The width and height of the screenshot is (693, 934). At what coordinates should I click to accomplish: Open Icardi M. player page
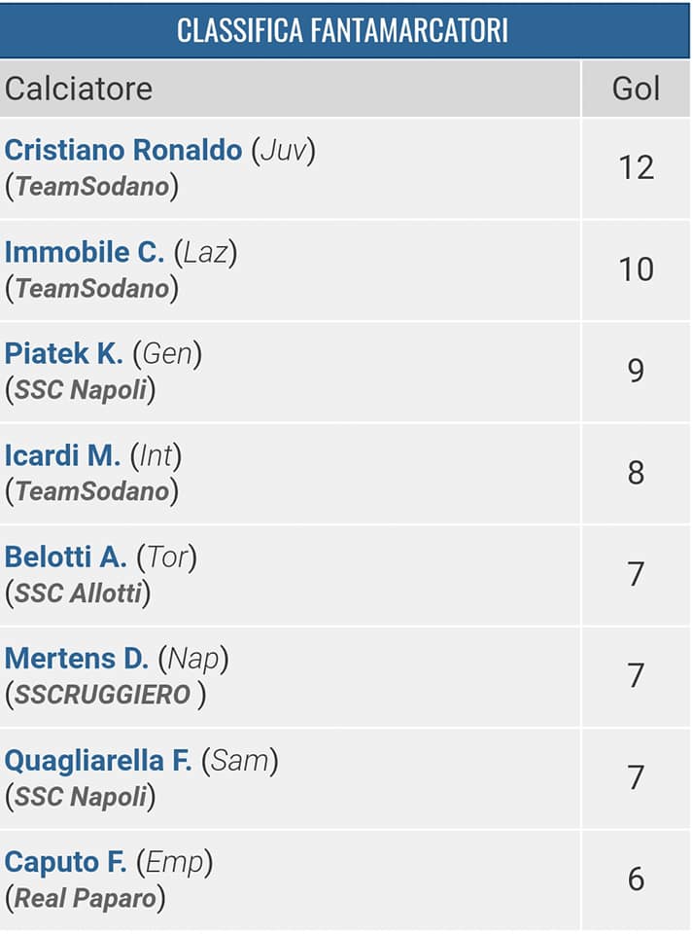63,455
